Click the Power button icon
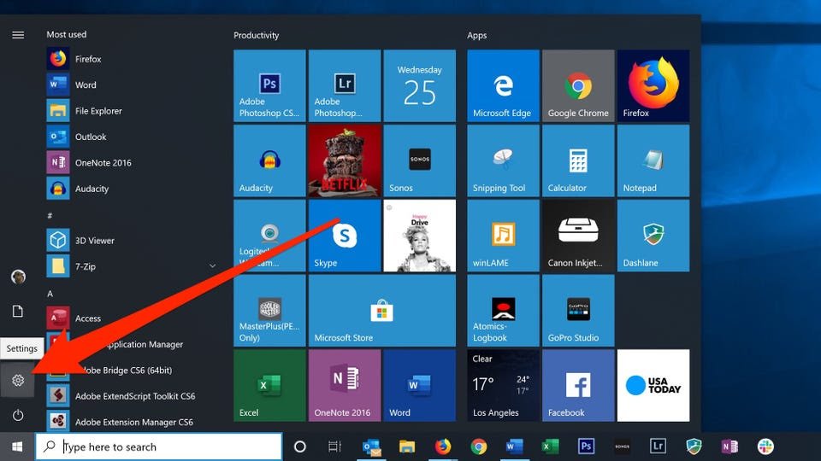 coord(18,415)
